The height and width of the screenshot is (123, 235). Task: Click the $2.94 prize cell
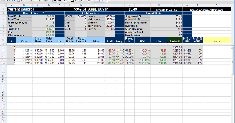tap(96, 57)
